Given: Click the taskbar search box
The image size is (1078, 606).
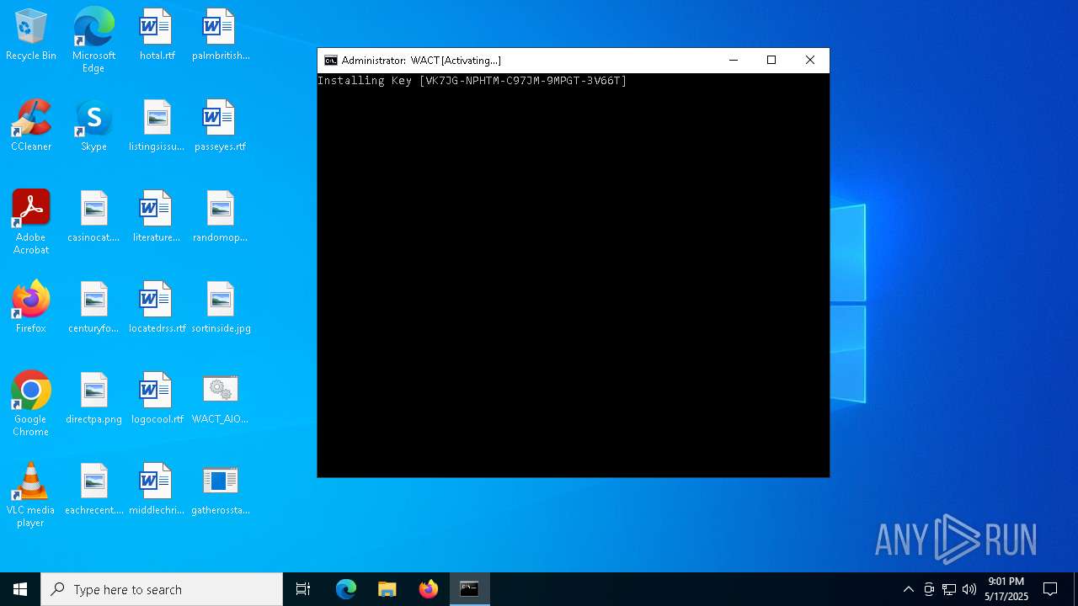Looking at the screenshot, I should click(162, 589).
